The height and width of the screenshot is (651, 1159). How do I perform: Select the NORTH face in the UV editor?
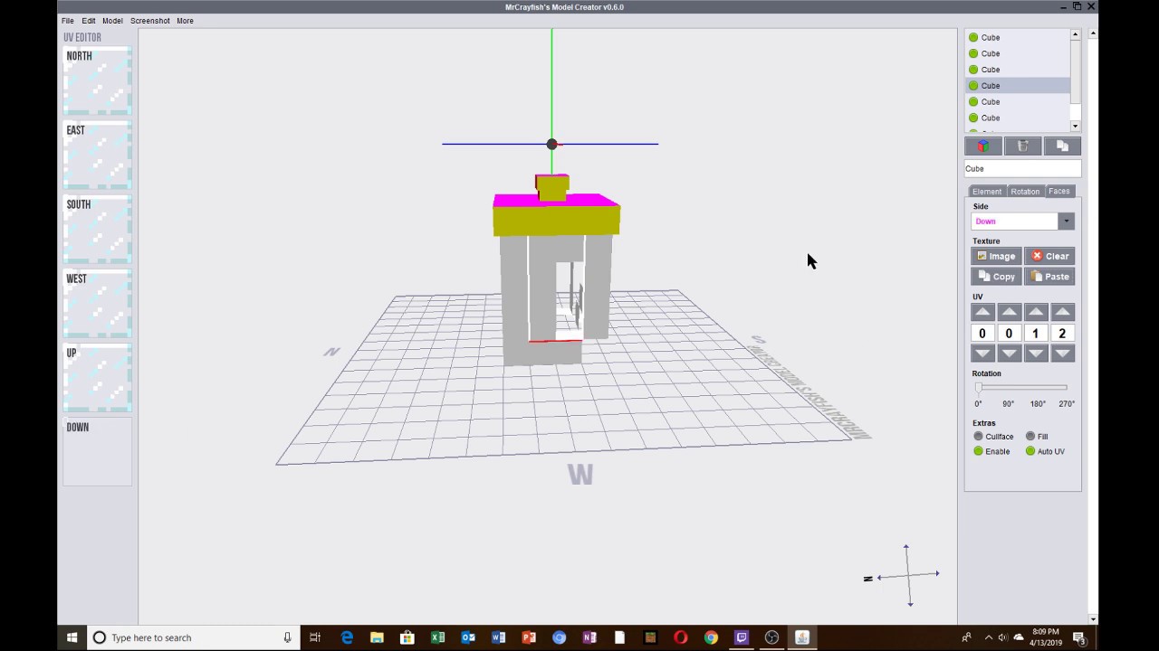(x=98, y=81)
